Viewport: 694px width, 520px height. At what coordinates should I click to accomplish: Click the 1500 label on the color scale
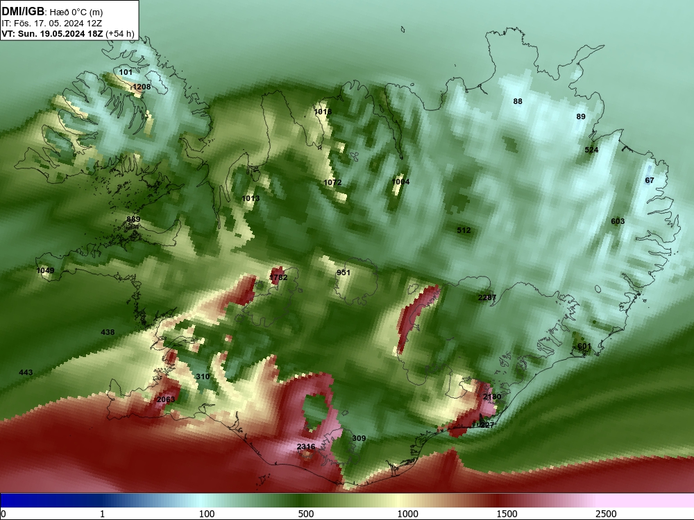(507, 514)
